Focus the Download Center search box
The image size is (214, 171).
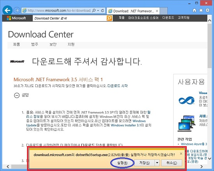[70, 18]
